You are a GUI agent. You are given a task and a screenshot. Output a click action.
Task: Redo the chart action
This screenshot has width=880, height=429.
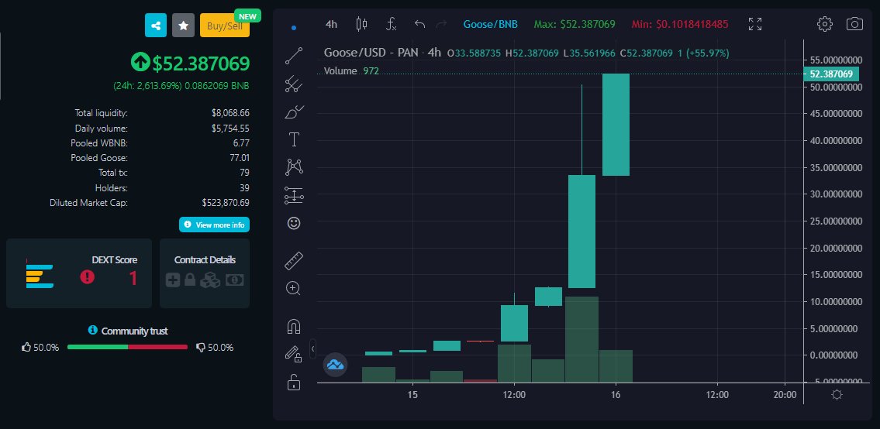coord(442,24)
